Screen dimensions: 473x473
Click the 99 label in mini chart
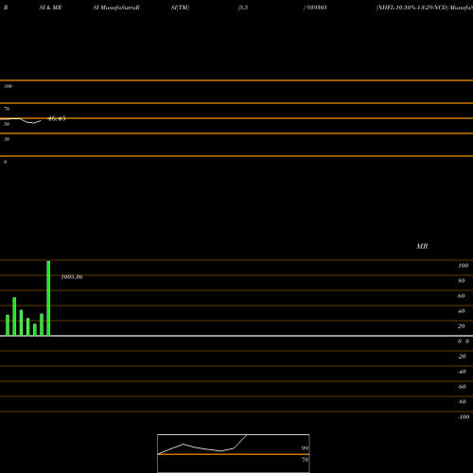point(305,448)
